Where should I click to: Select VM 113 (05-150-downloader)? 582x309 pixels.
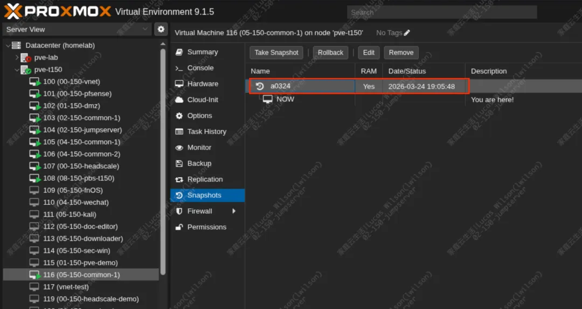[81, 238]
